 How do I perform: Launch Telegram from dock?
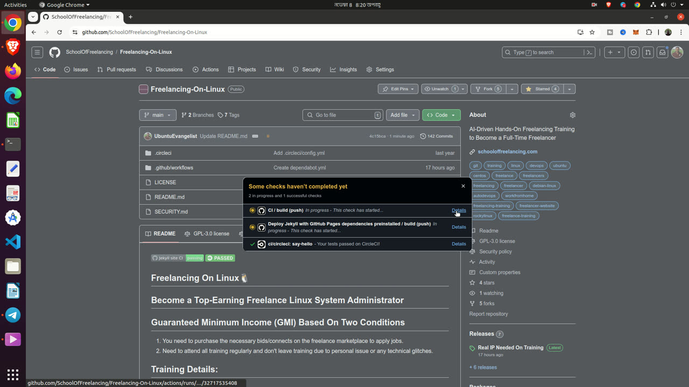tap(13, 315)
